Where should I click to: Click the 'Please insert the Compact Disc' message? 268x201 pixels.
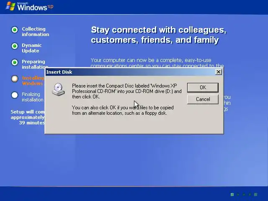[126, 91]
